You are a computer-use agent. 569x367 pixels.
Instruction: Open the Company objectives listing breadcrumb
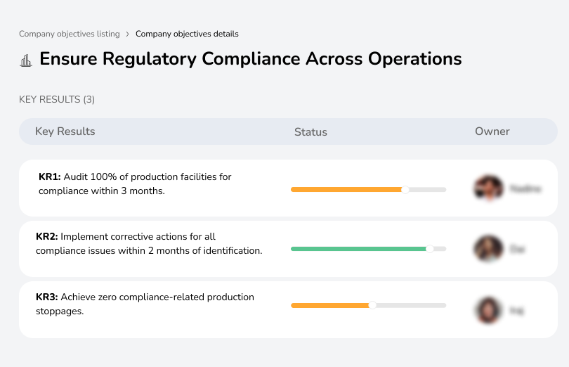tap(70, 34)
